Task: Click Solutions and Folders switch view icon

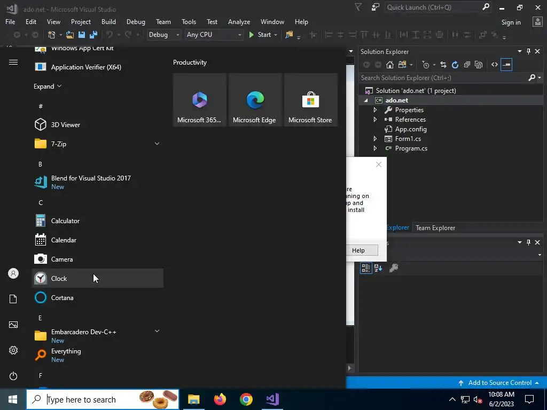Action: (402, 65)
